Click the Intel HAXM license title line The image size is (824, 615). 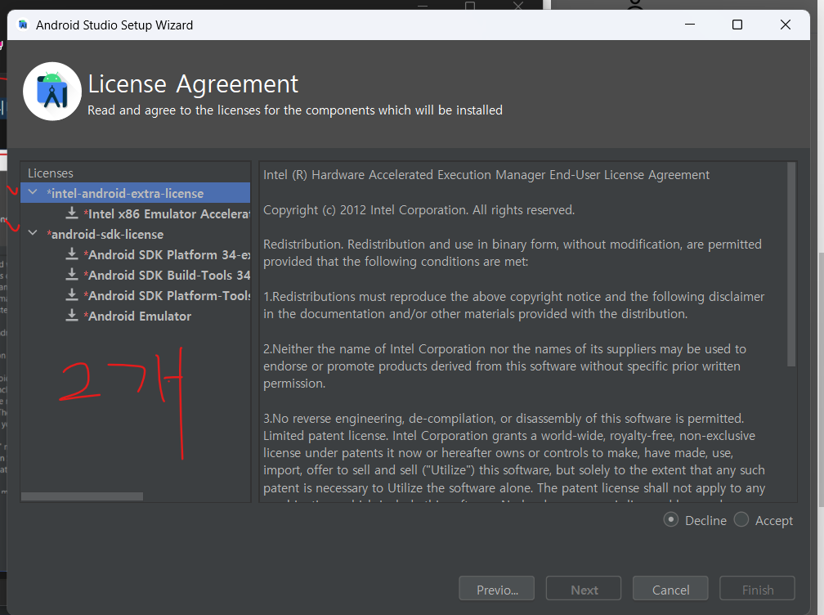pos(486,174)
